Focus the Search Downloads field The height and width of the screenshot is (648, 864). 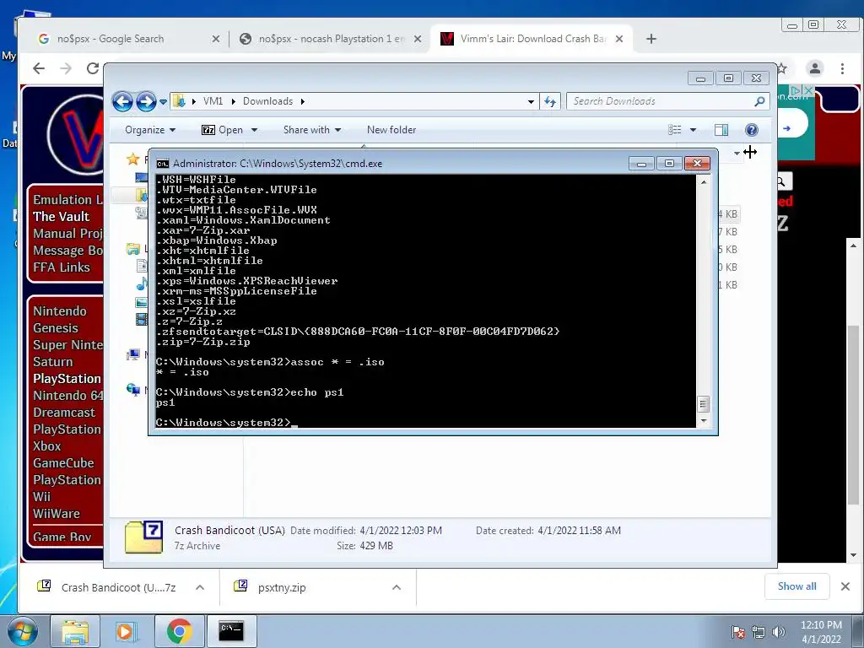pos(667,101)
